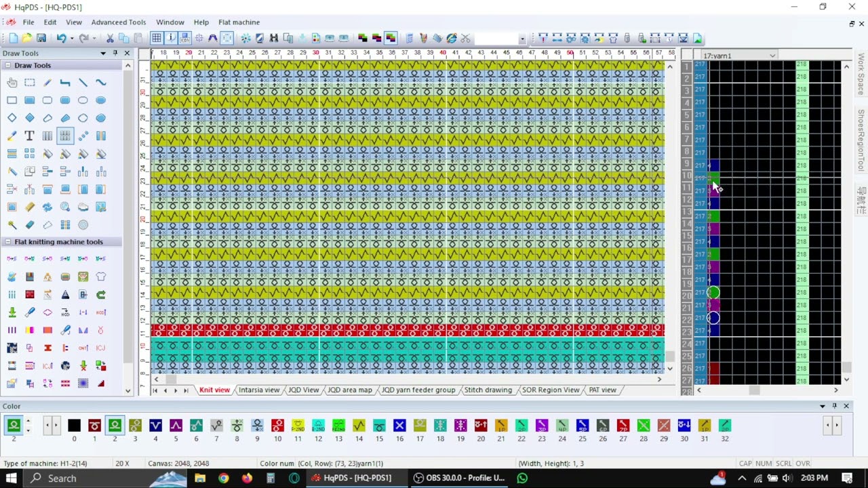Copy selection with the toolbar copy icon
Viewport: 868px width, 488px height.
point(123,39)
